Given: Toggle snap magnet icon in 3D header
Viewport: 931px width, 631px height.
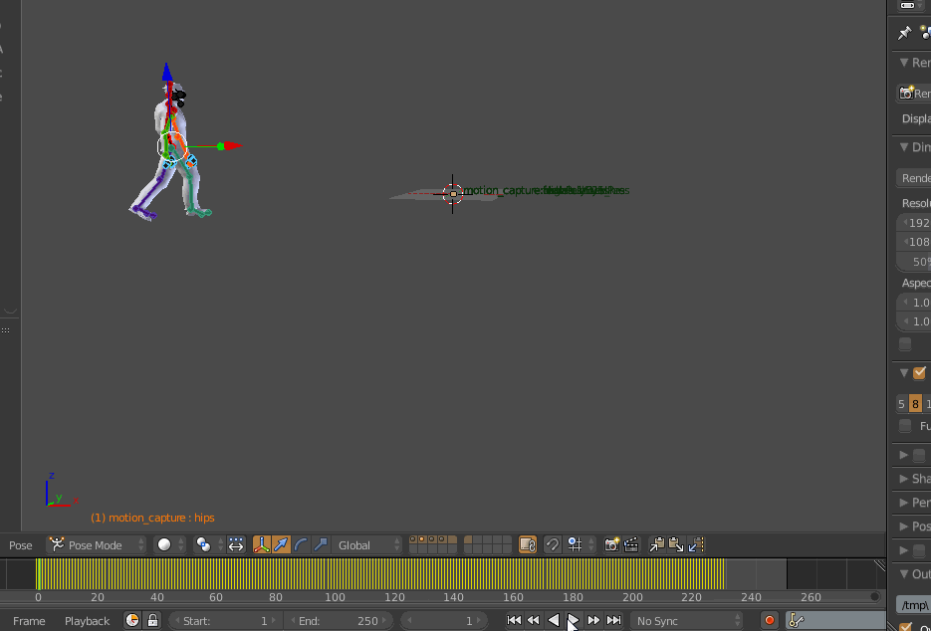Looking at the screenshot, I should (x=553, y=545).
